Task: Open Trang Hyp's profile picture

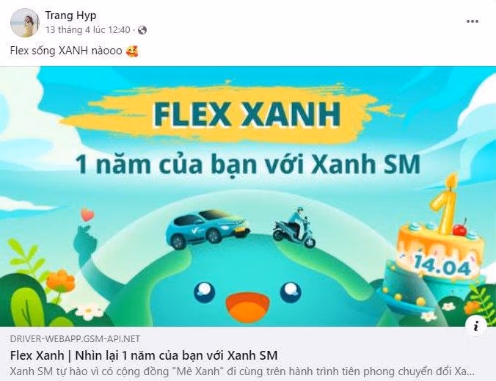Action: 24,23
